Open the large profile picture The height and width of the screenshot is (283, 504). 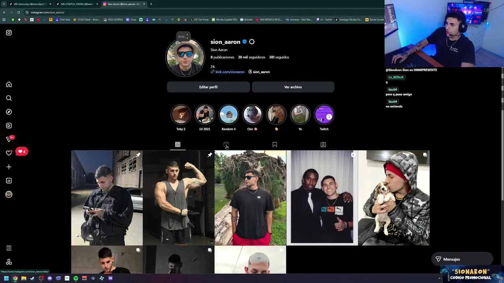tap(185, 57)
